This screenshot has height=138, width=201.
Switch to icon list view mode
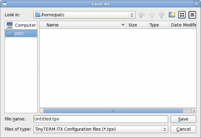pyautogui.click(x=182, y=14)
